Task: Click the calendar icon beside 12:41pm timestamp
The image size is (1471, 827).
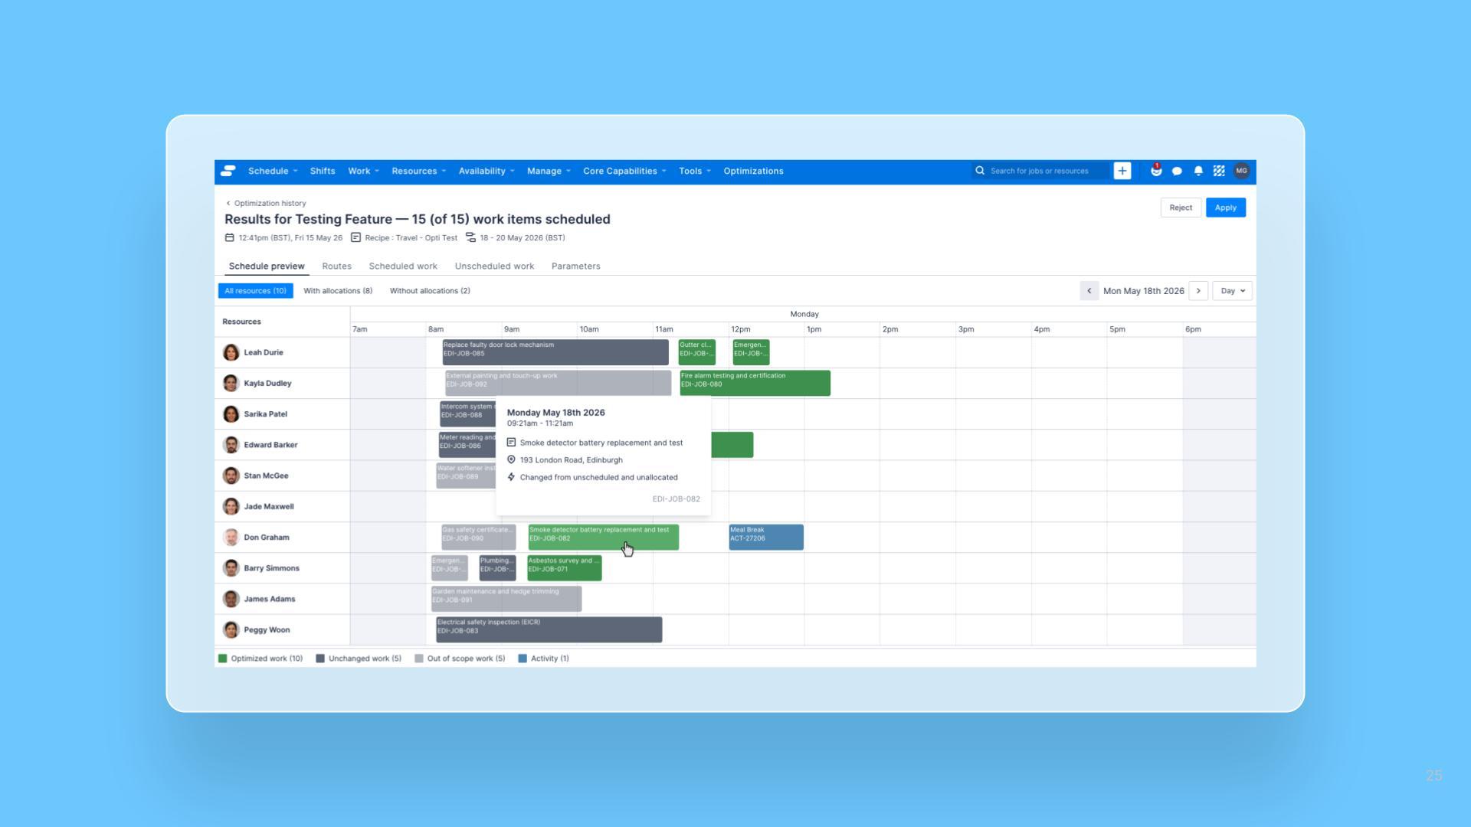Action: [x=229, y=237]
